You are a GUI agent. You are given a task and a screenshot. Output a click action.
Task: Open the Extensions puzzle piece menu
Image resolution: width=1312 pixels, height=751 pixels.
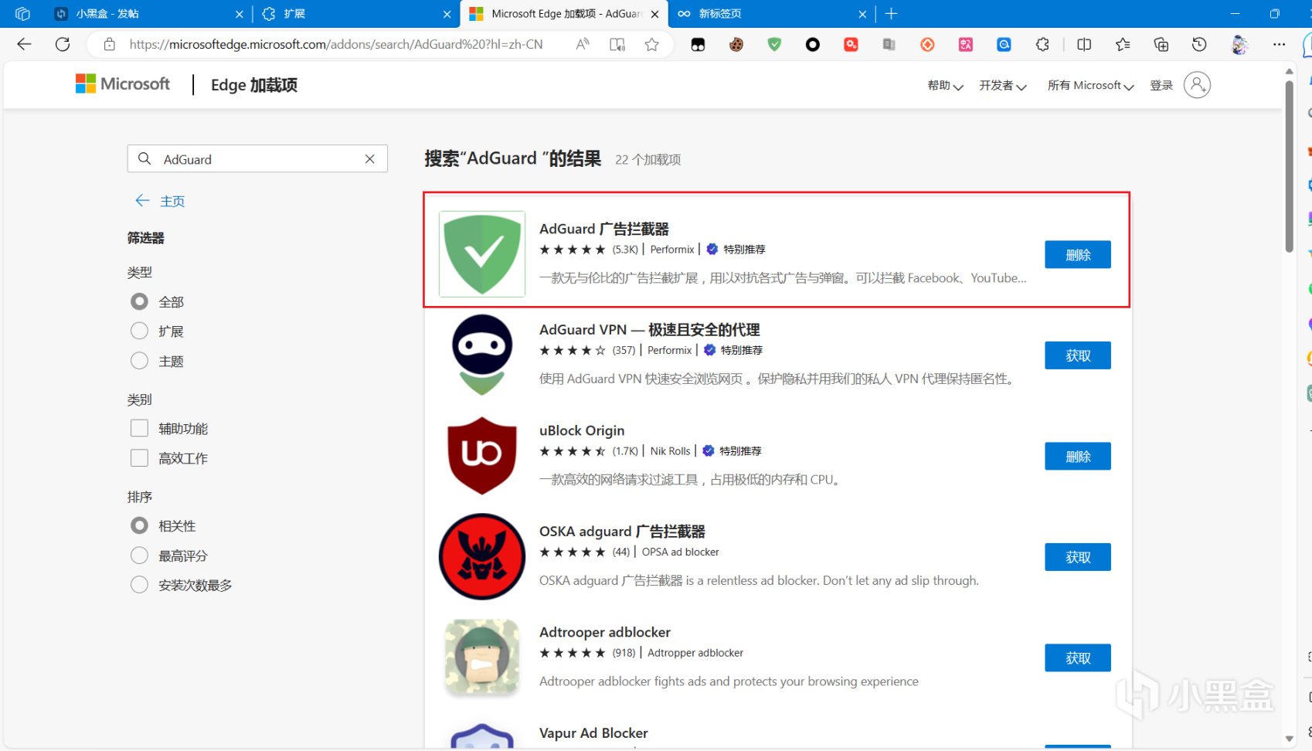coord(1042,45)
